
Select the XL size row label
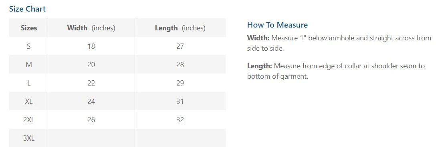point(28,101)
